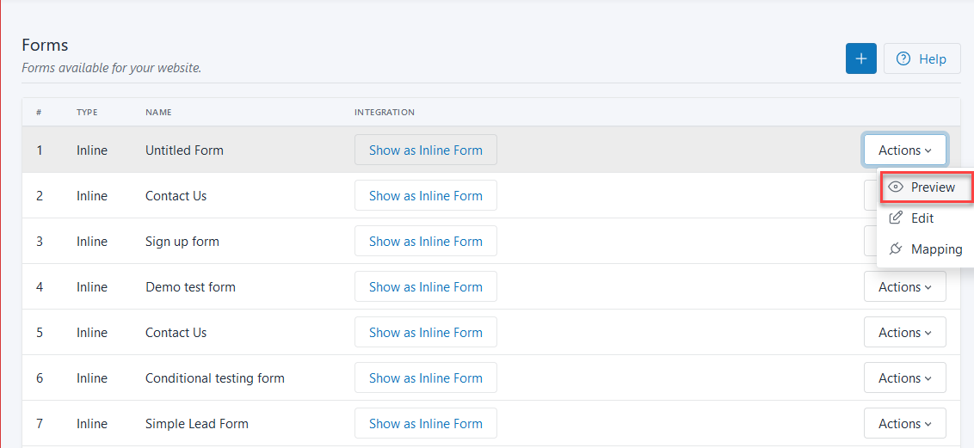Click Inline type in Sign up form row
This screenshot has width=974, height=448.
pos(92,242)
